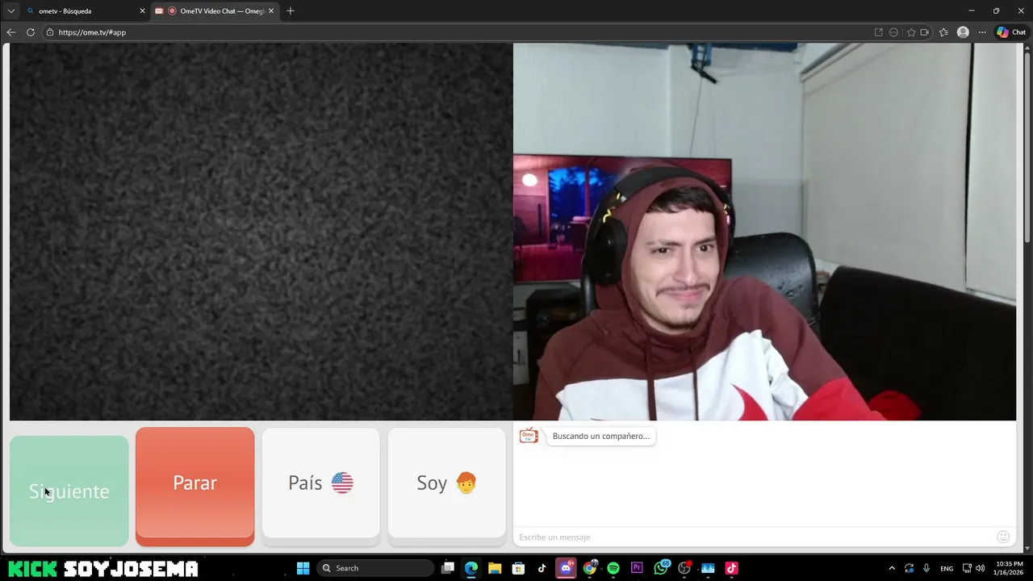Open Spotify from taskbar

tap(613, 568)
